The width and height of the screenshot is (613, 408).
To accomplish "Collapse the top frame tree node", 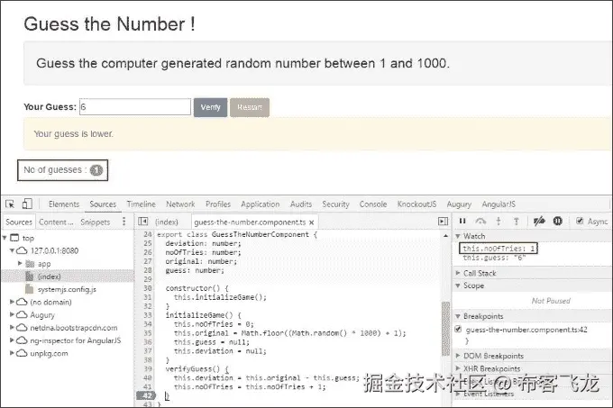I will [x=5, y=238].
